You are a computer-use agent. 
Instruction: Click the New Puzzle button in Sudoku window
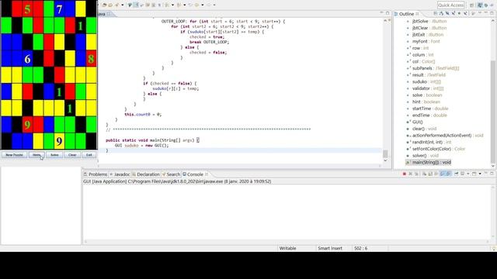[14, 155]
